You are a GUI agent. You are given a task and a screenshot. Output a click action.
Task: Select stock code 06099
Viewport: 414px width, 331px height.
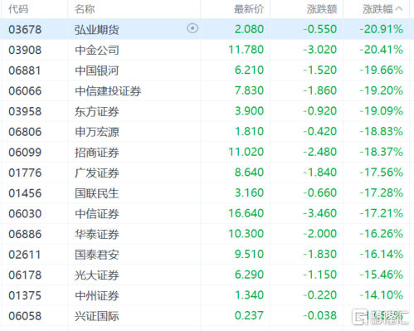pos(25,152)
